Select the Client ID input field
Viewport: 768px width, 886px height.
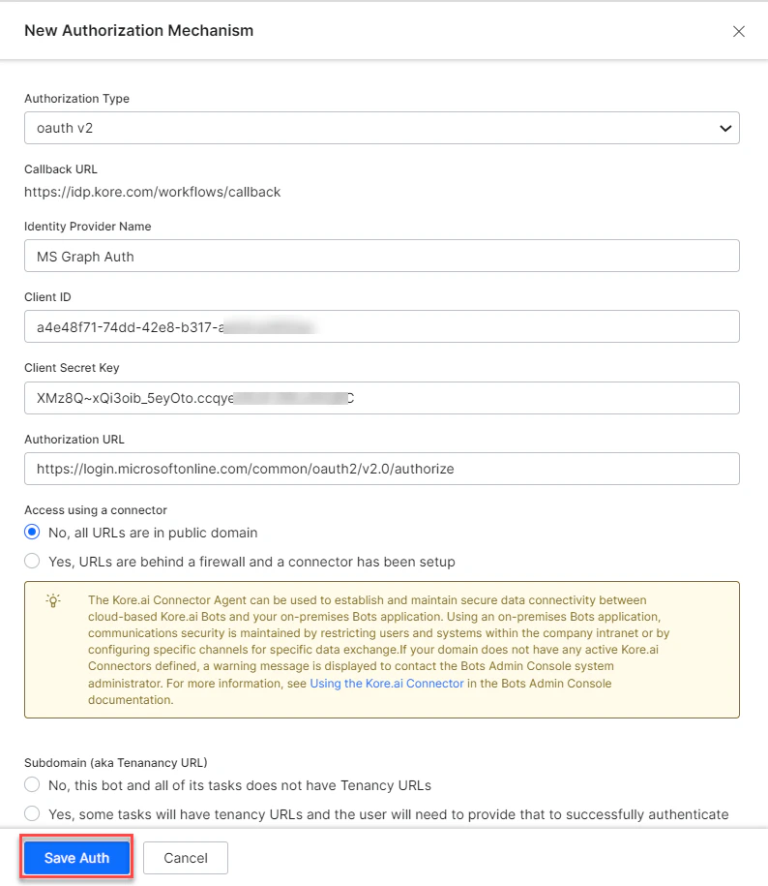click(382, 326)
